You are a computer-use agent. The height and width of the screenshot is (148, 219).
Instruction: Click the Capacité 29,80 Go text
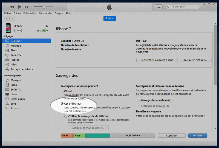click(x=72, y=41)
